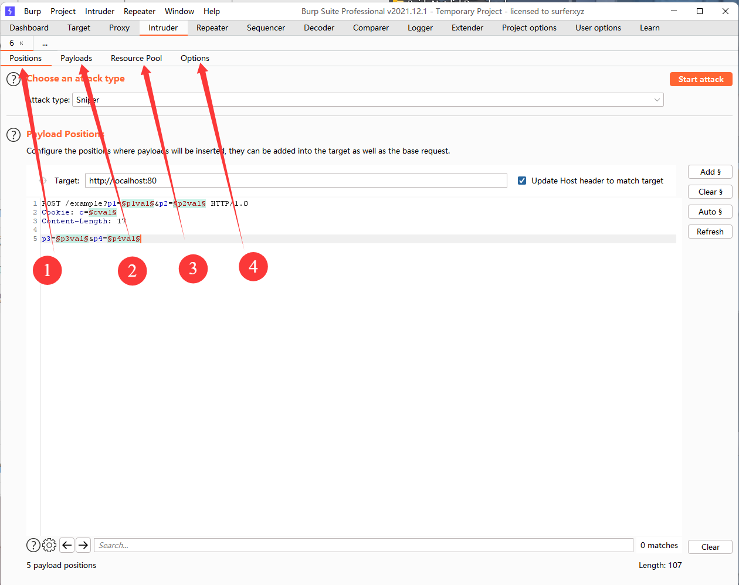739x585 pixels.
Task: Close Intruder attack tab 6
Action: click(x=22, y=43)
